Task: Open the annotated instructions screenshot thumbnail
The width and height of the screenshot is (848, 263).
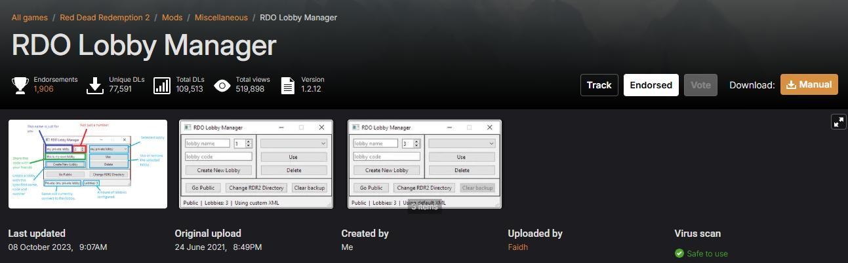Action: (x=88, y=164)
